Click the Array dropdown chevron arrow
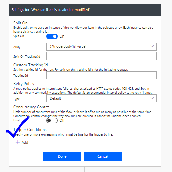Image resolution: width=172 pixels, height=172 pixels. click(152, 46)
